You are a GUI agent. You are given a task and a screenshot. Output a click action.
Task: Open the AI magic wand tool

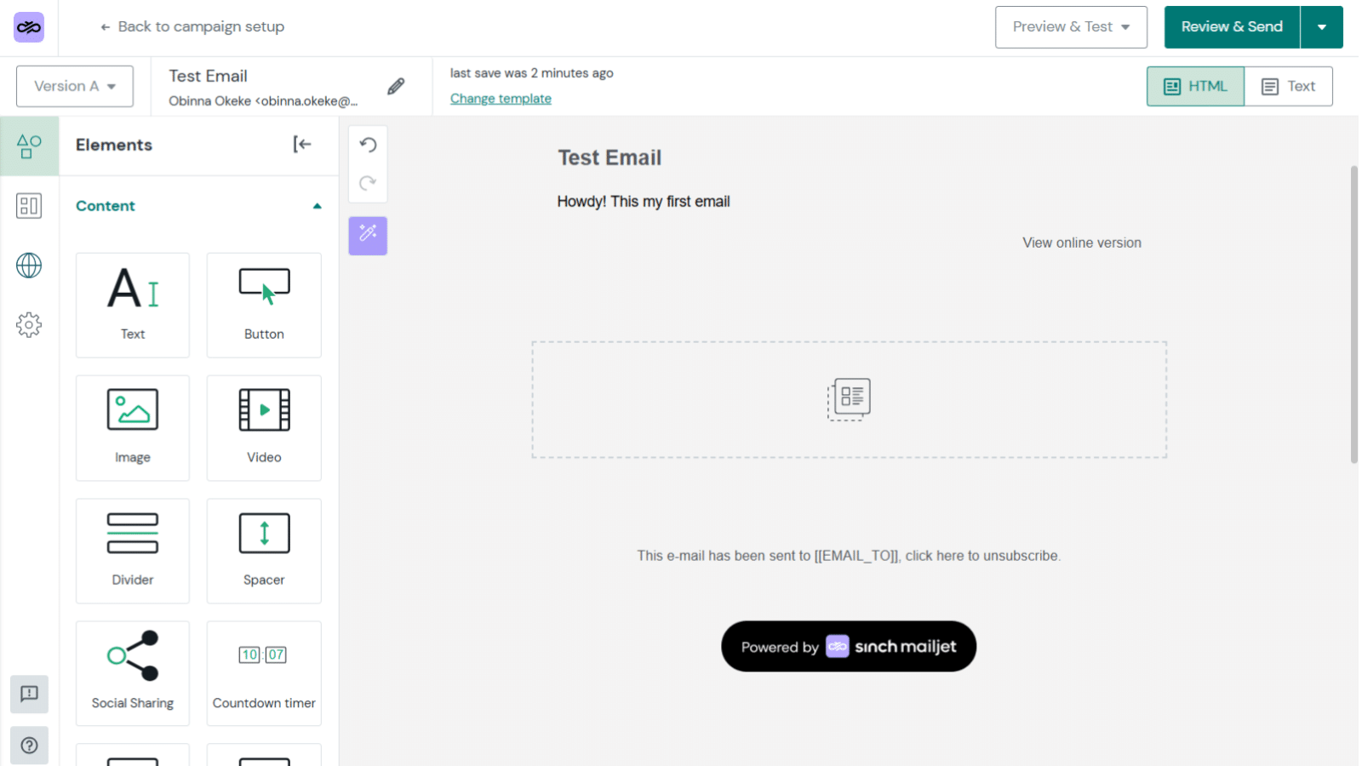(368, 236)
